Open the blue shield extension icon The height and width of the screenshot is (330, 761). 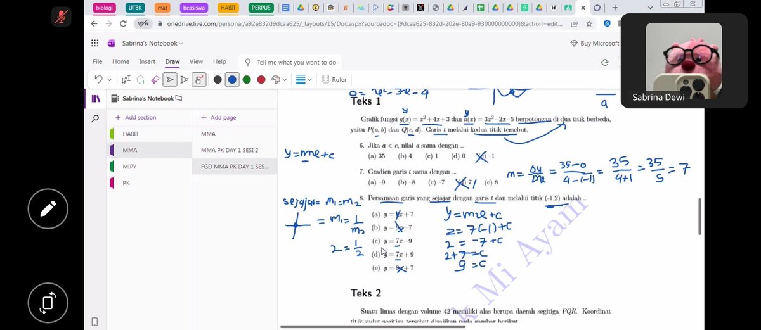(x=608, y=23)
